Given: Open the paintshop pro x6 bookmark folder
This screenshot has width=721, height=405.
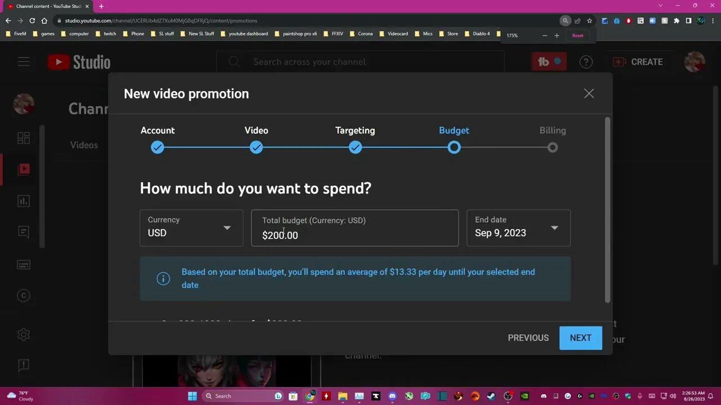Looking at the screenshot, I should click(296, 34).
